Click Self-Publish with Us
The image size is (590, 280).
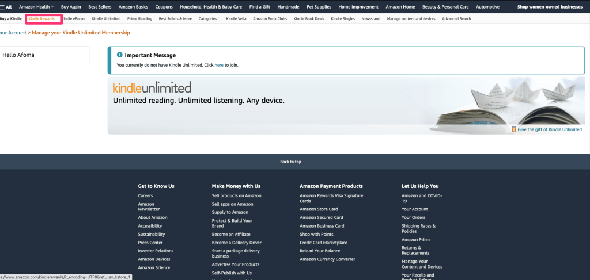[232, 273]
